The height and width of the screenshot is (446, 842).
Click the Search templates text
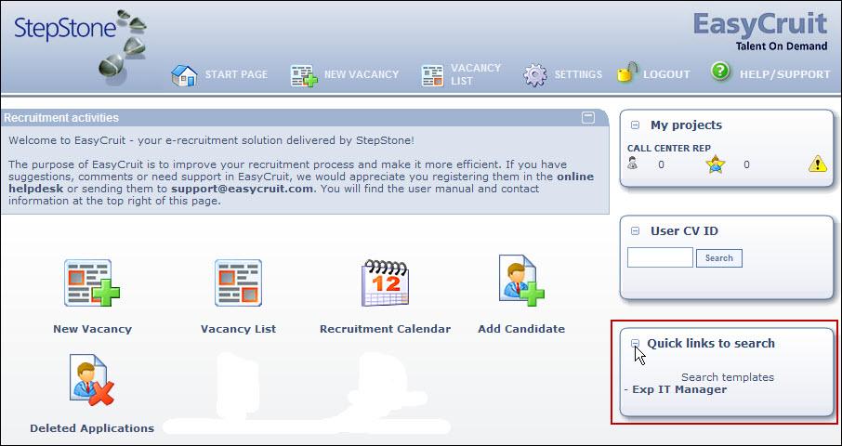click(728, 377)
